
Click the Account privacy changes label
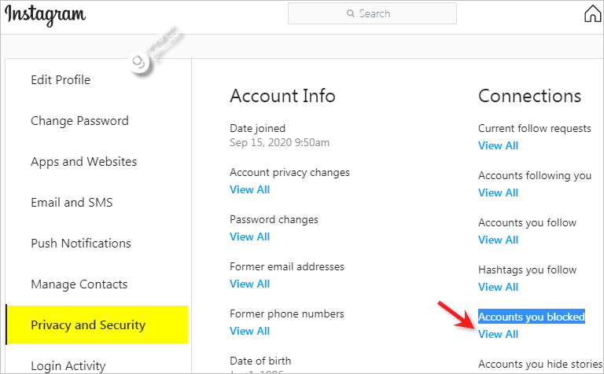pos(289,172)
